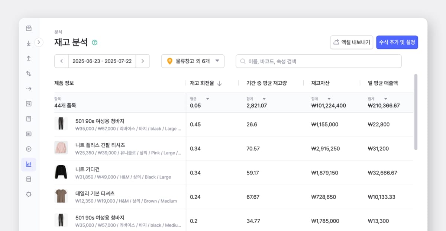446x231 pixels.
Task: Click inventory asset ₩2,915,250
Action: (x=326, y=148)
